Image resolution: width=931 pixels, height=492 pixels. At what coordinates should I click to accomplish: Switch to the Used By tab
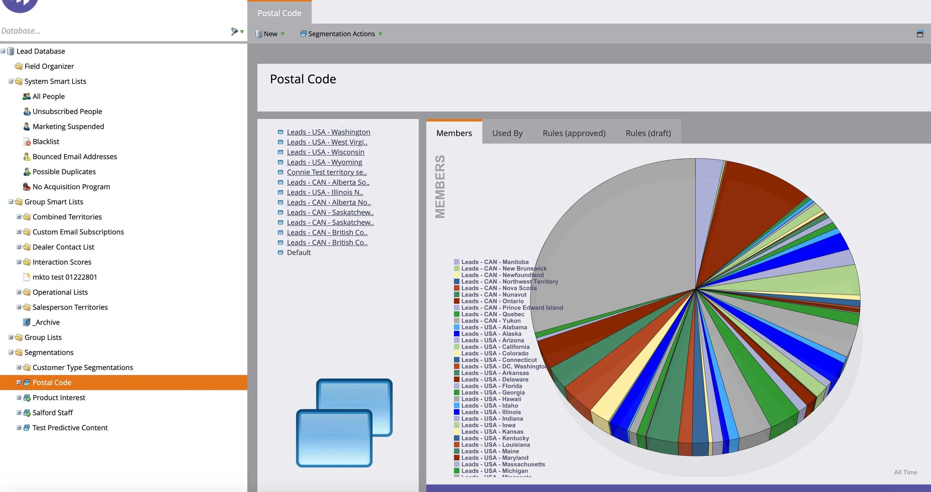click(x=507, y=133)
